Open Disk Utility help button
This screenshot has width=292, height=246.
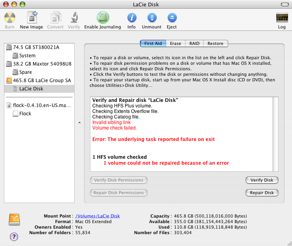(x=14, y=237)
